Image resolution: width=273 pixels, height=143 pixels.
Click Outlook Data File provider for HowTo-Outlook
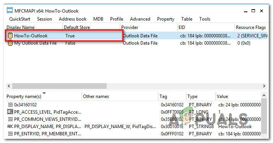point(140,36)
